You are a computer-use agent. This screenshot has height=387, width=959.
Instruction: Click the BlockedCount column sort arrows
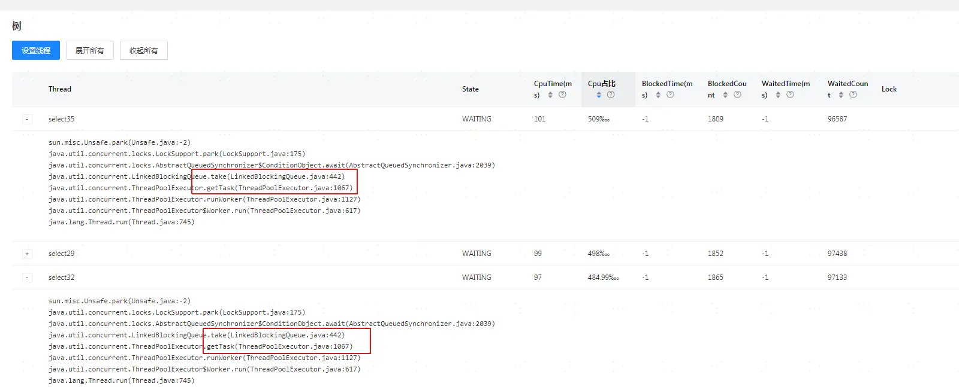(725, 95)
